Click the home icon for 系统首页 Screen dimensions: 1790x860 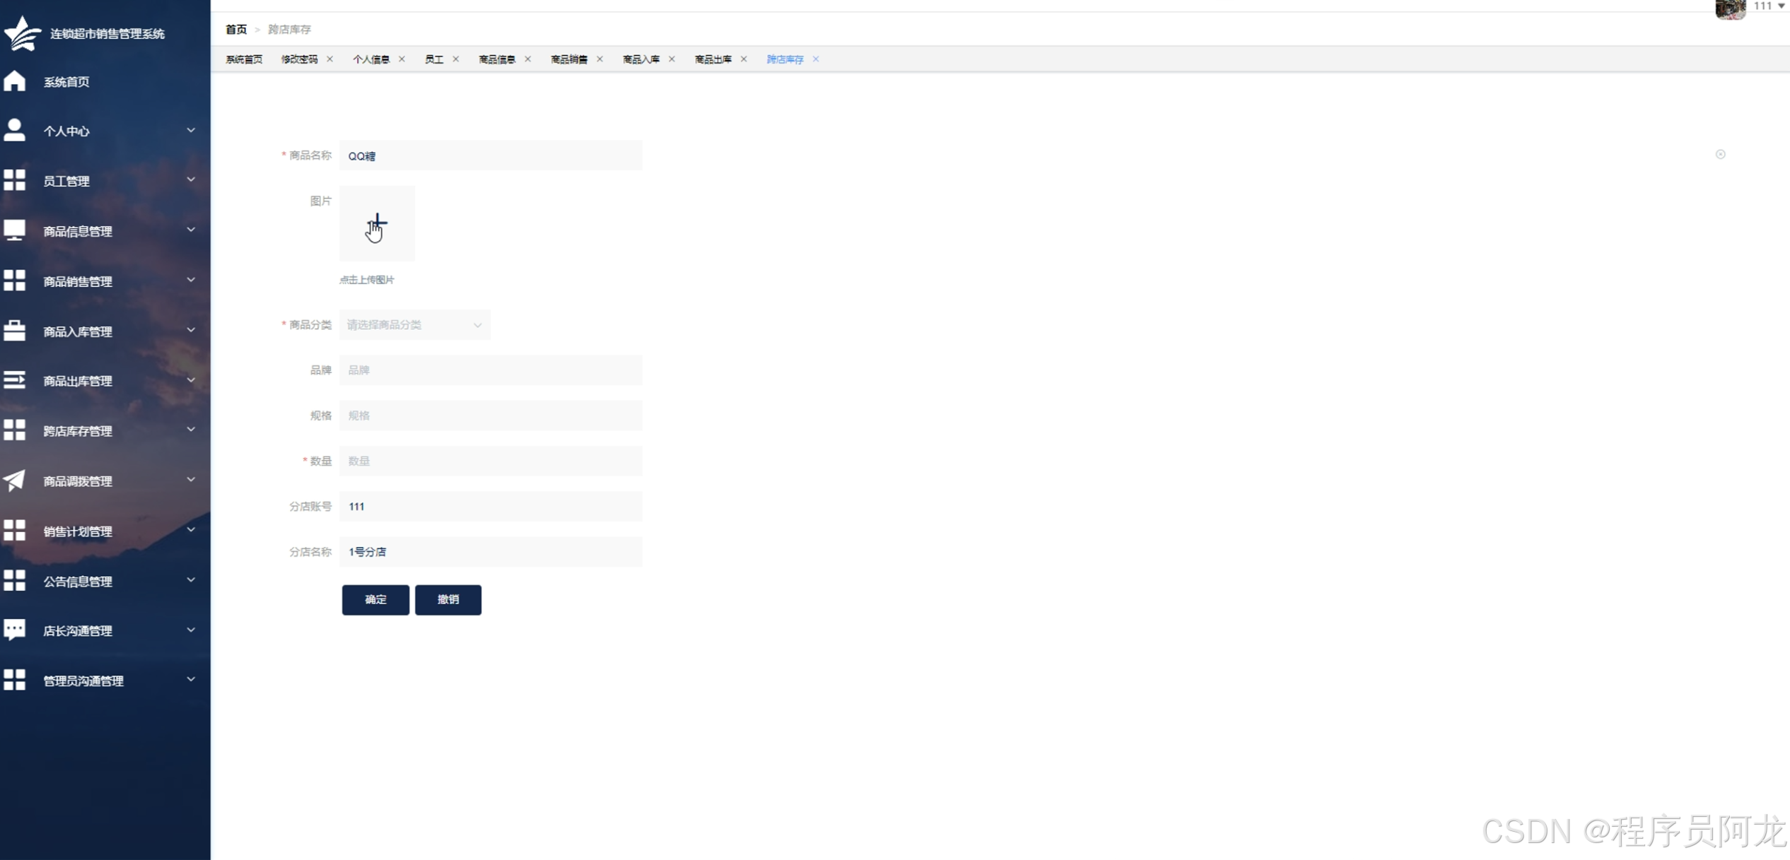[x=14, y=81]
